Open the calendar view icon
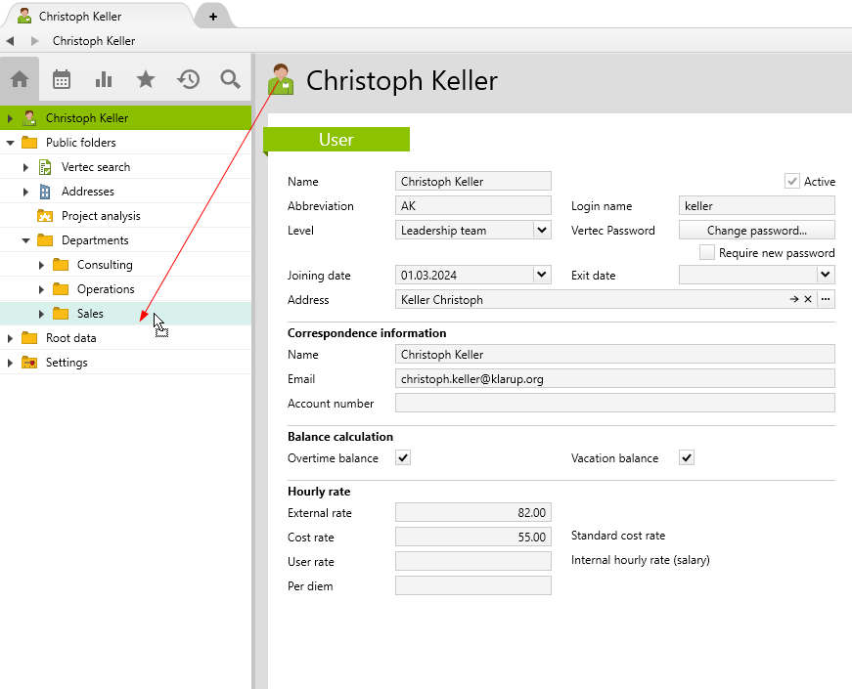852x689 pixels. coord(62,80)
